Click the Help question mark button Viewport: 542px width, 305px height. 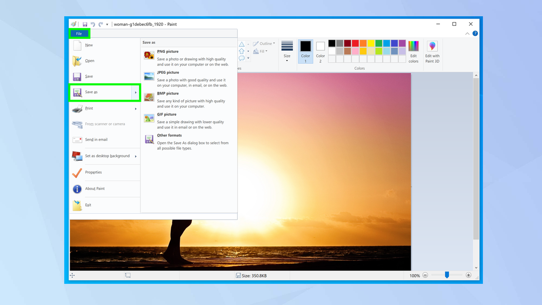(x=475, y=33)
